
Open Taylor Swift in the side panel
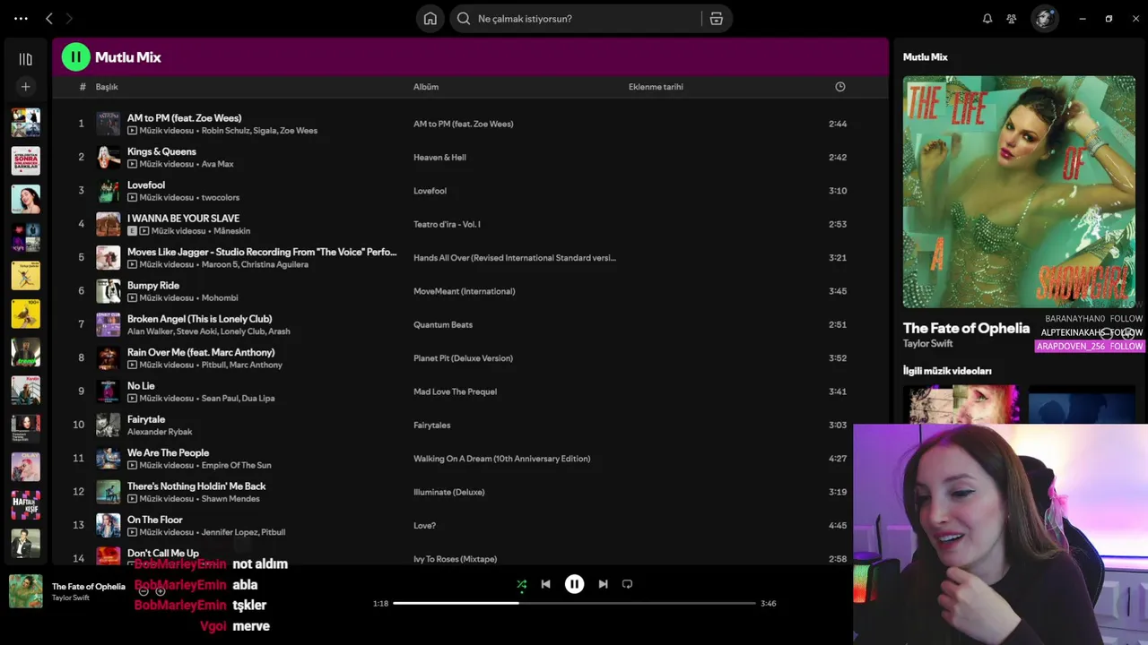(927, 344)
